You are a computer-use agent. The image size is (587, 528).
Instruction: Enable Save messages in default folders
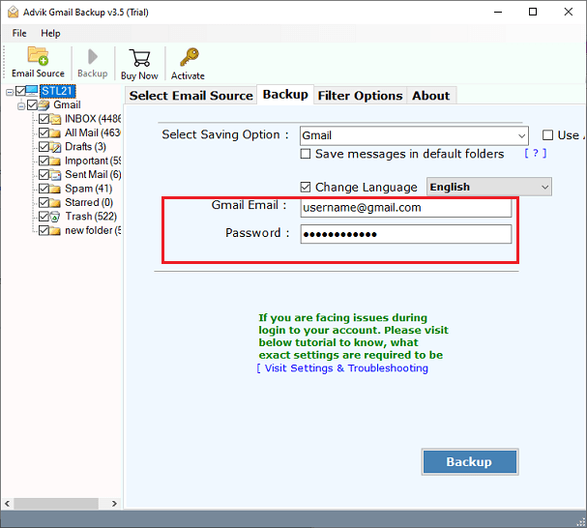pyautogui.click(x=306, y=154)
